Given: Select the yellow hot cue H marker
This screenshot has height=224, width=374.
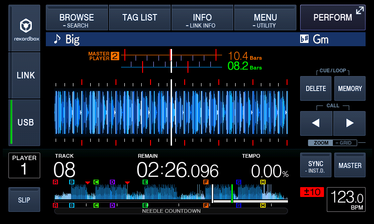Looking at the screenshot, I should click(x=263, y=182).
